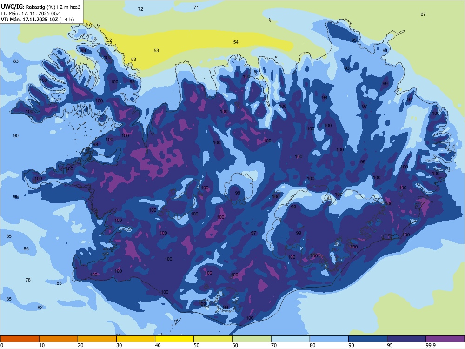
Task: Click the legend label '80'
Action: [312, 345]
